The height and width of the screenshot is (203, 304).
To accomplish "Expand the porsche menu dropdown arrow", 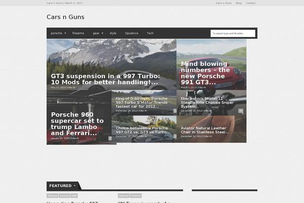I will pos(65,33).
